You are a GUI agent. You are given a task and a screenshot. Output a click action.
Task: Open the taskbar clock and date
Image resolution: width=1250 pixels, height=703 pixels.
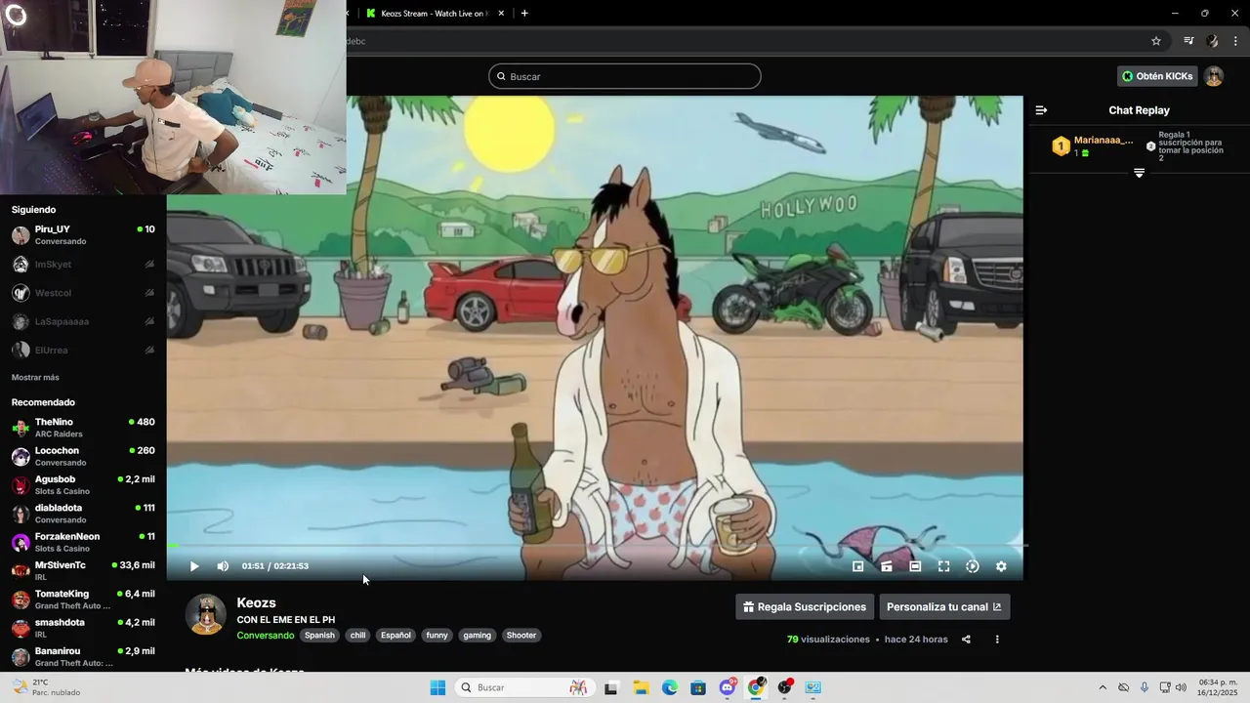tap(1218, 687)
